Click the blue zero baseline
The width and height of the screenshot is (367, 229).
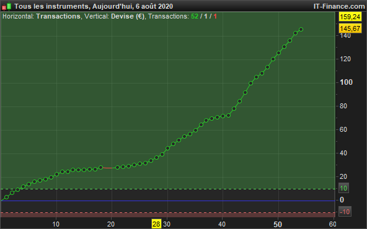click(168, 201)
